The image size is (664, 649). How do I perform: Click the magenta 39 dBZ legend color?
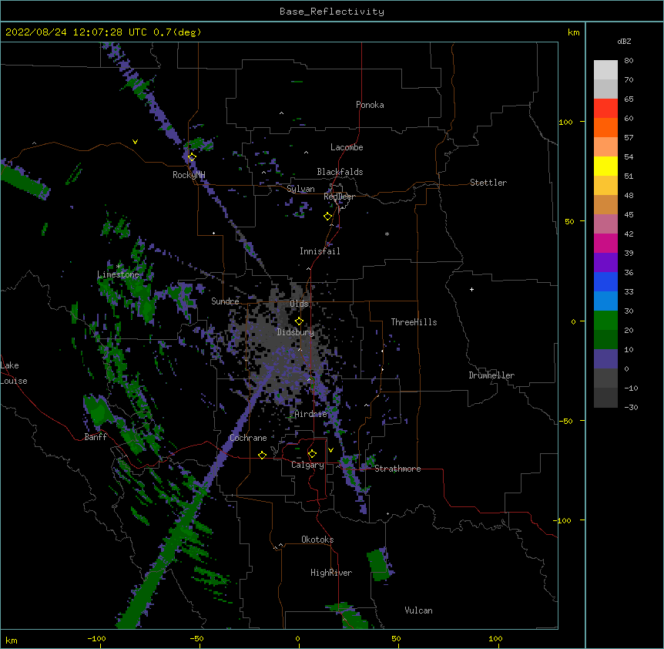click(x=605, y=243)
